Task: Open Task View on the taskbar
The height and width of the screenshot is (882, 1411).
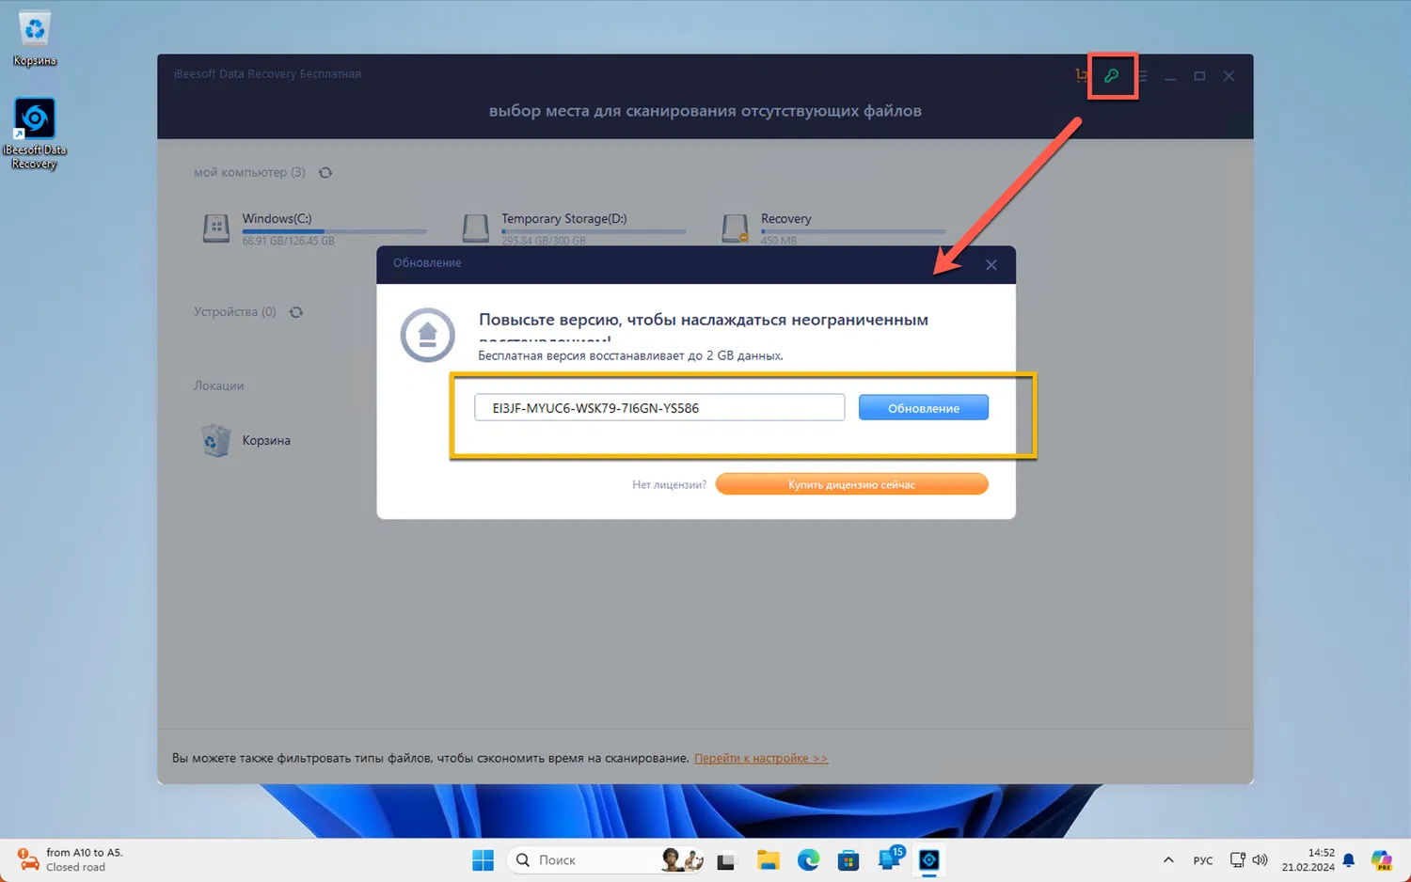Action: (x=726, y=860)
